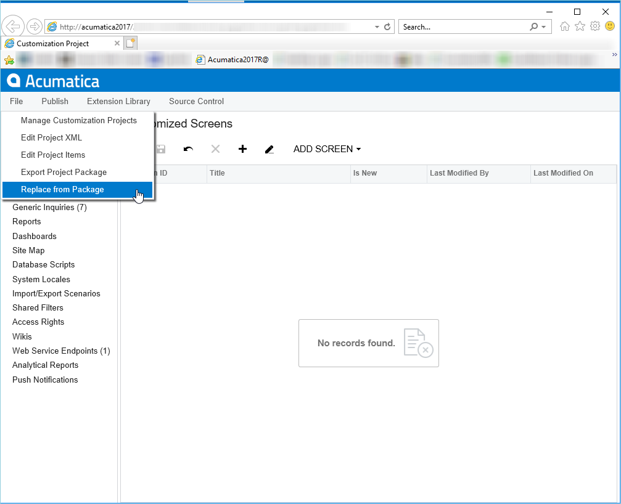
Task: Open the Favorites star icon
Action: 580,26
